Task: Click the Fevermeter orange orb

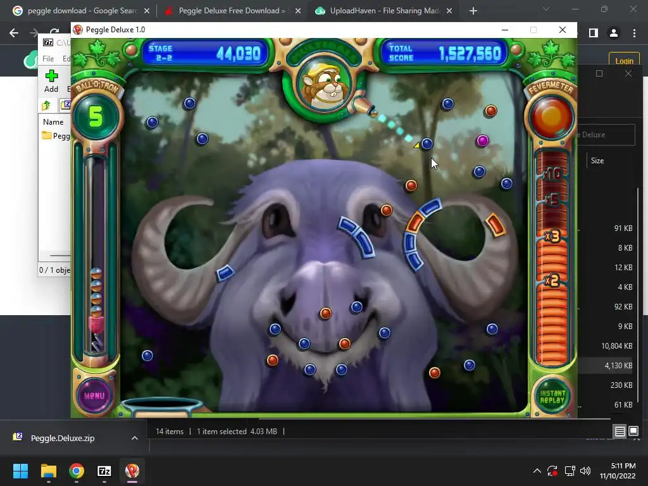Action: pos(551,117)
